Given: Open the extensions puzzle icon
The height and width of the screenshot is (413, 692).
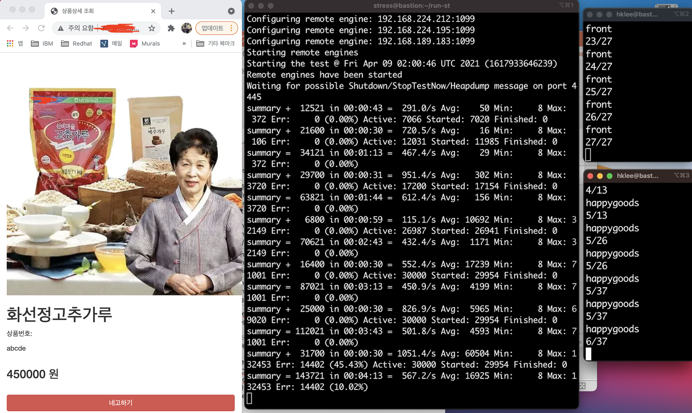Looking at the screenshot, I should tap(171, 28).
